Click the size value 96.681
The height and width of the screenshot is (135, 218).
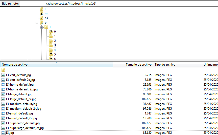click(147, 94)
